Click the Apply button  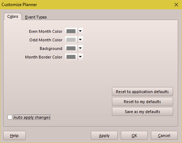click(104, 136)
